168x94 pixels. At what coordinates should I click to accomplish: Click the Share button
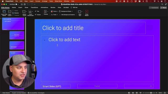164,8
